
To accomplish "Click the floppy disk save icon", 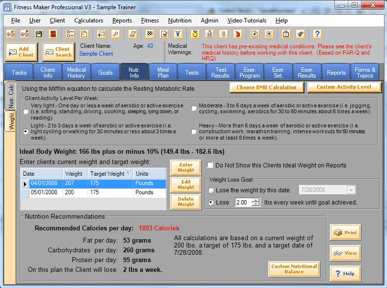I will click(x=39, y=34).
